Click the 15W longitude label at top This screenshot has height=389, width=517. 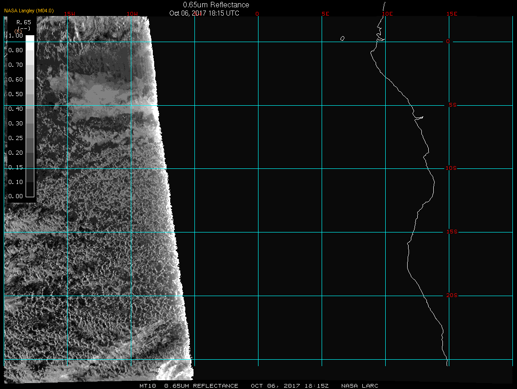[x=70, y=14]
